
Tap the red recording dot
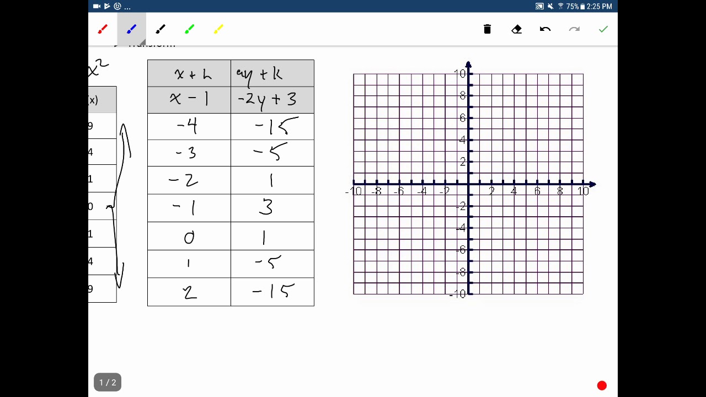602,385
